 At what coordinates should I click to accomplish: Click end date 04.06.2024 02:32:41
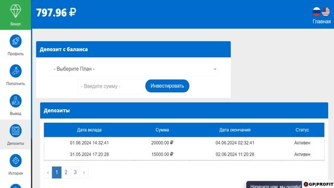235,143
